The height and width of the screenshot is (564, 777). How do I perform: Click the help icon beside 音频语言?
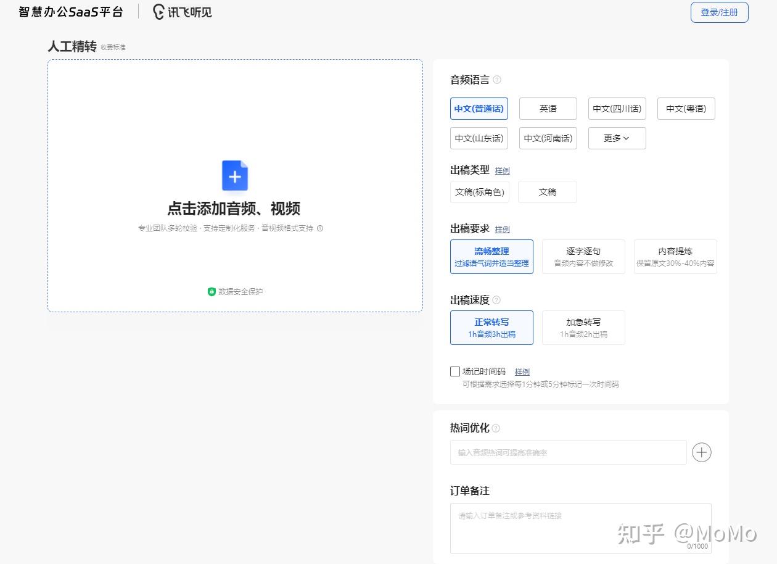point(497,80)
